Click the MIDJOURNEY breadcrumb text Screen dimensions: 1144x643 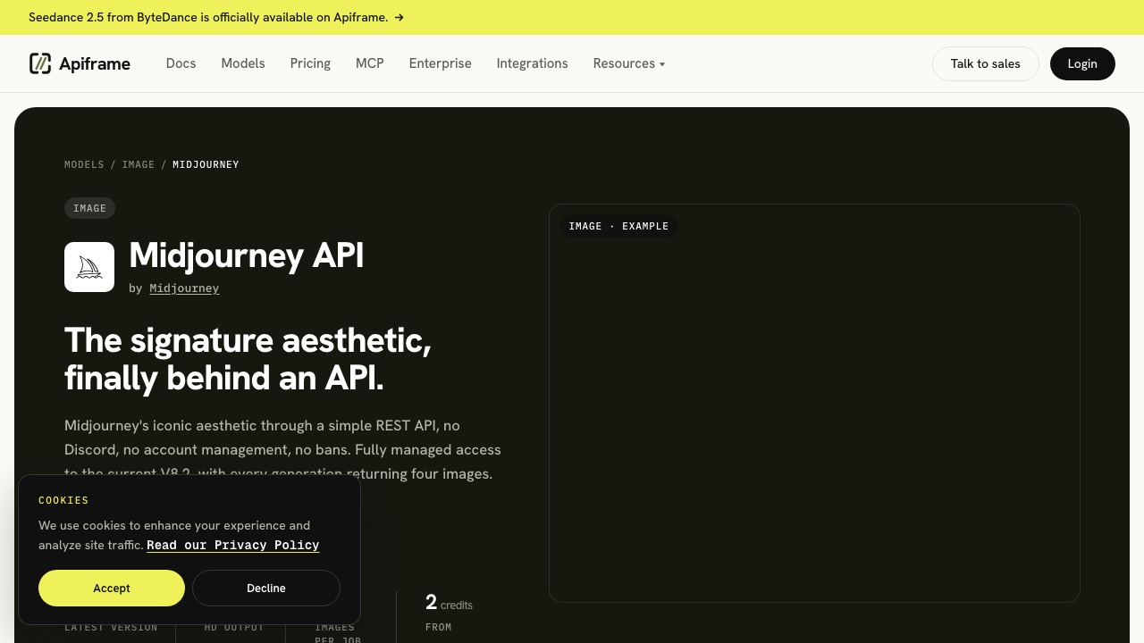(x=206, y=164)
